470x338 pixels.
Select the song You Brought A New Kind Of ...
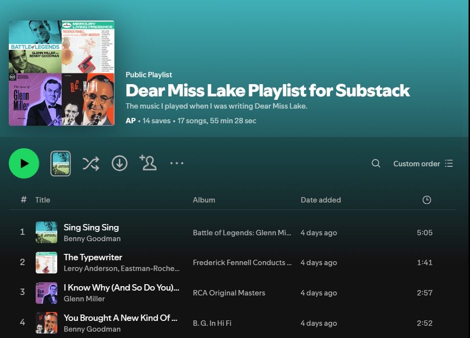pyautogui.click(x=120, y=318)
